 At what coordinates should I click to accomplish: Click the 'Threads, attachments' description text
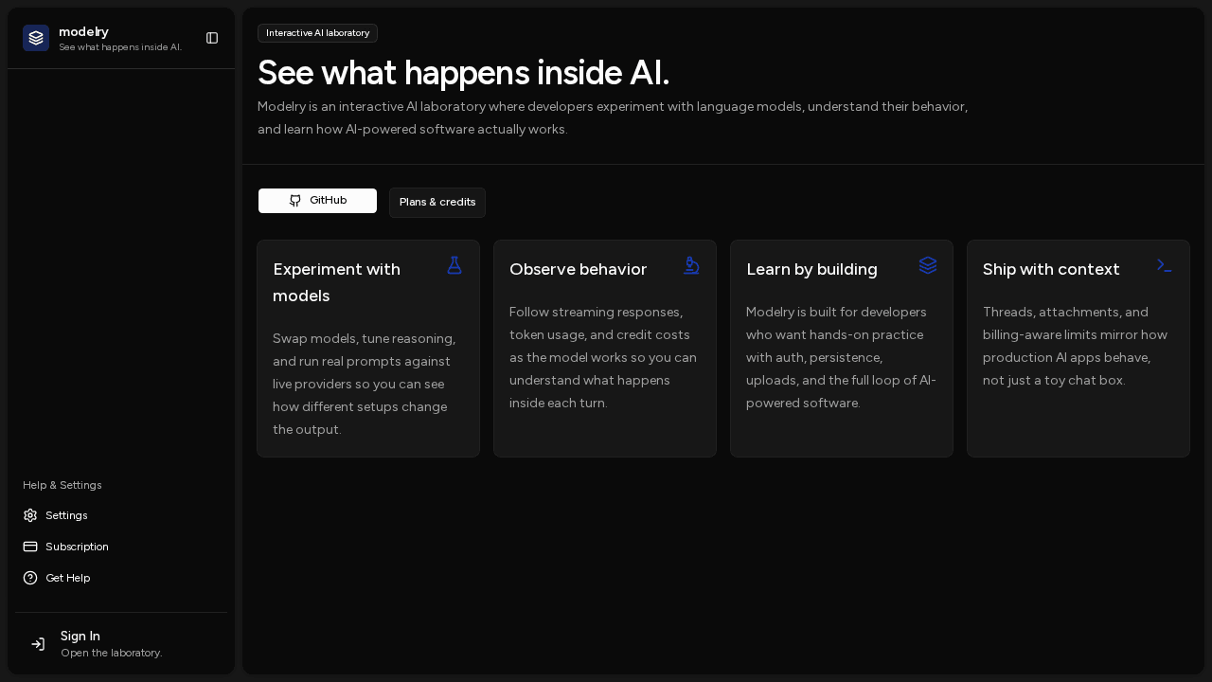coord(1075,346)
